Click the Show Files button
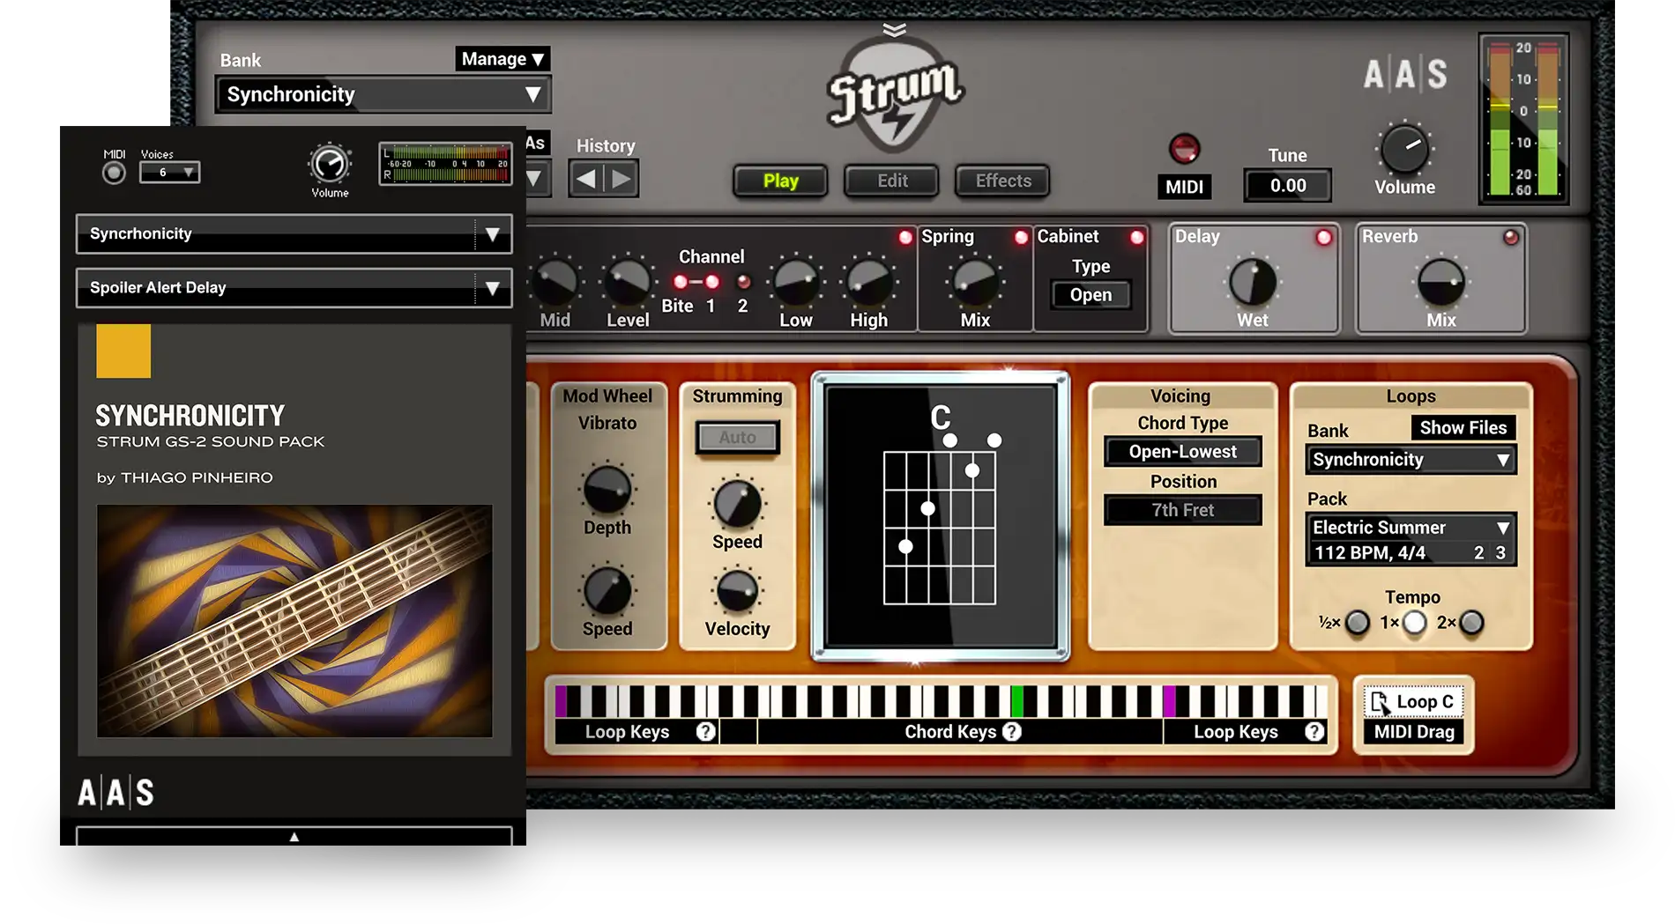 coord(1465,427)
